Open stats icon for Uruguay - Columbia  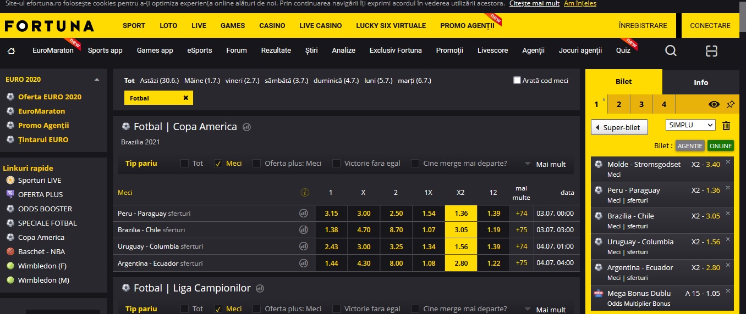coord(303,246)
